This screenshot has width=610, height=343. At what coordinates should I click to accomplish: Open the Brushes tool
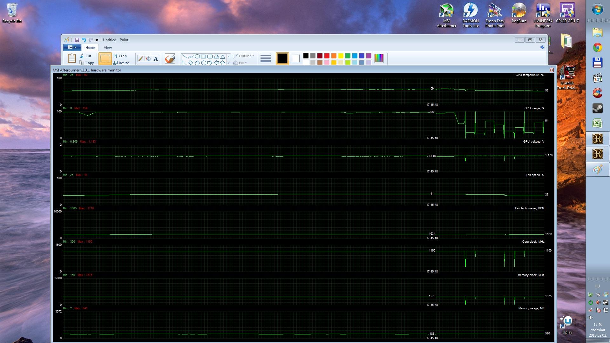(x=170, y=58)
